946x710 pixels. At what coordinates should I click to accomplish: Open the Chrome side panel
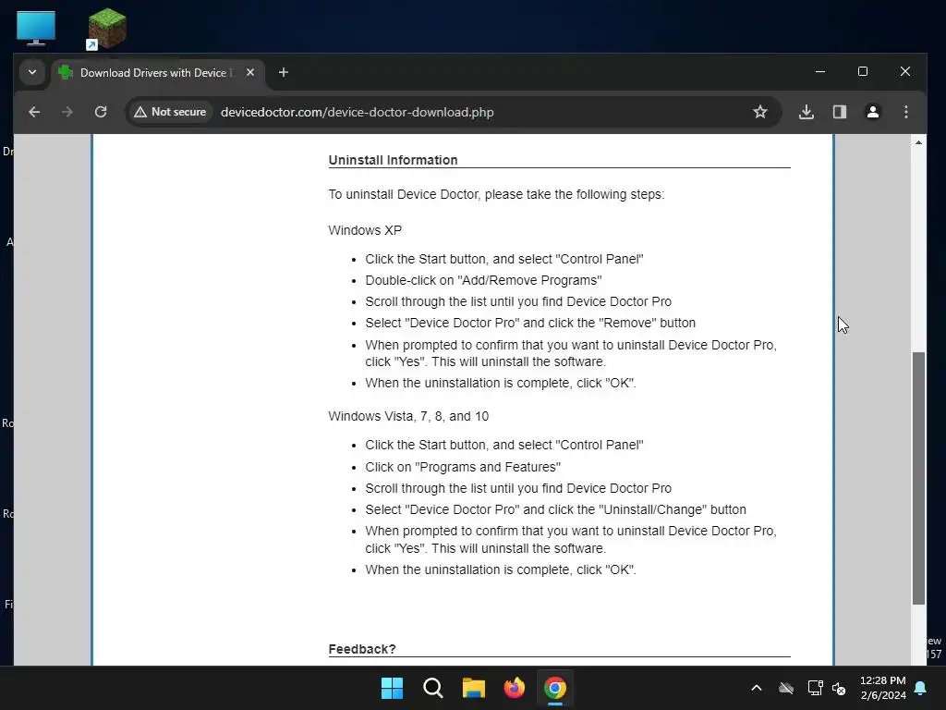click(839, 112)
